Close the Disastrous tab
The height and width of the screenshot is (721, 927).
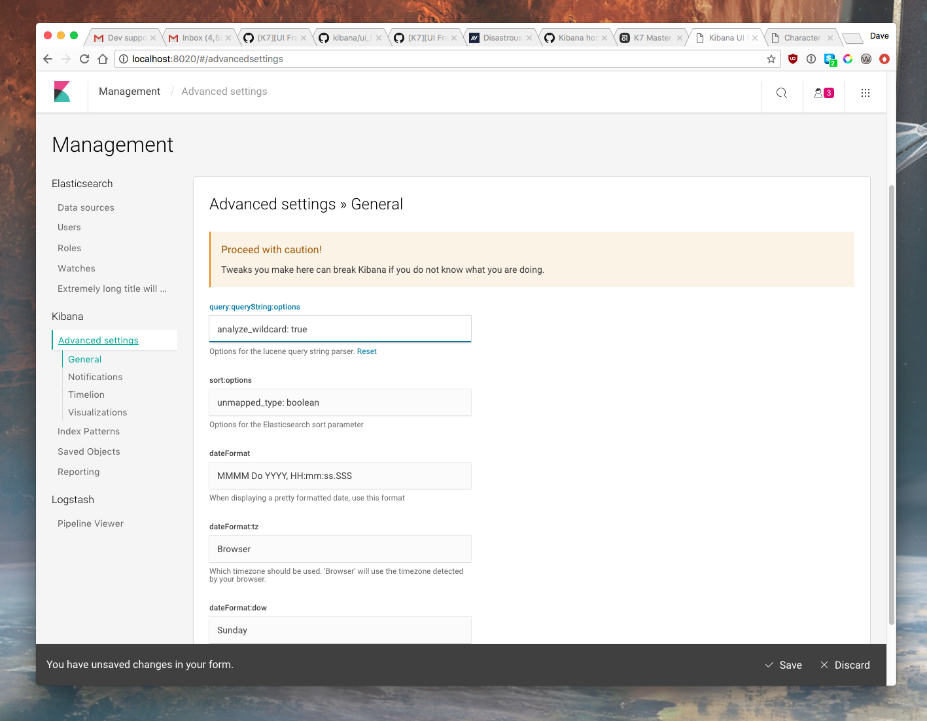coord(529,38)
